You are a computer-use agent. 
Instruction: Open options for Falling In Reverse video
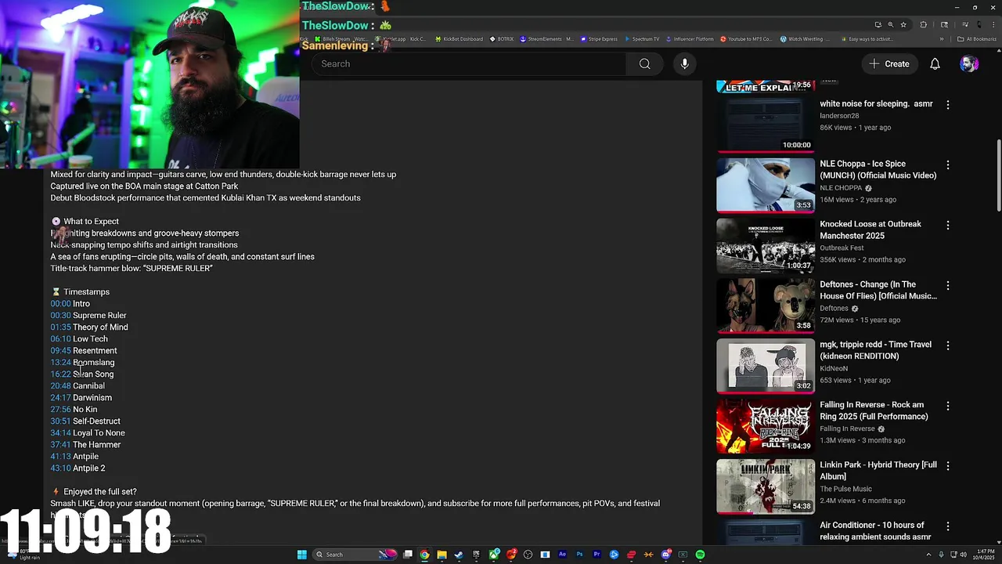tap(947, 406)
